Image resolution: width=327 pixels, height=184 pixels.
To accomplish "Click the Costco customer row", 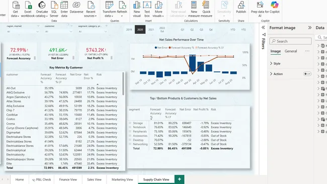I will [x=62, y=119].
